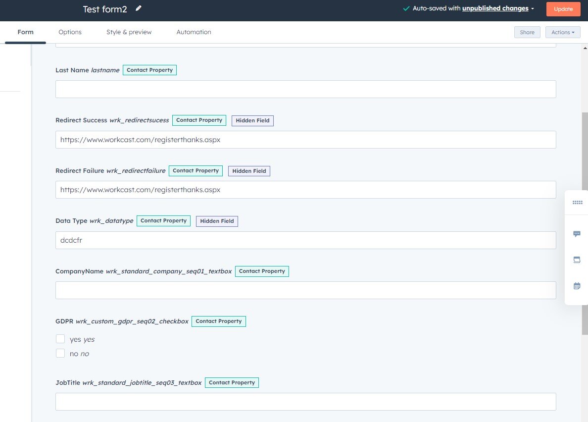Click the browser window icon in side panel
Image resolution: width=588 pixels, height=422 pixels.
tap(577, 260)
